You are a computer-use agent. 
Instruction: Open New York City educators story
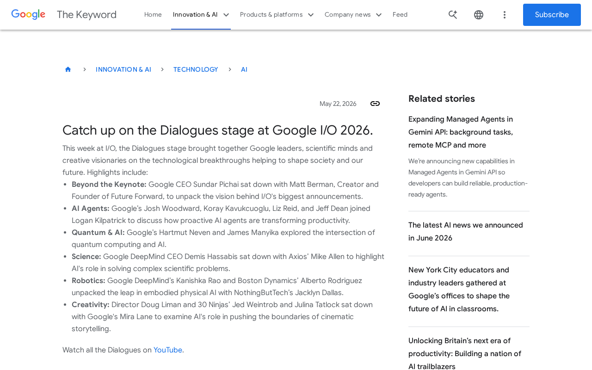(x=459, y=290)
